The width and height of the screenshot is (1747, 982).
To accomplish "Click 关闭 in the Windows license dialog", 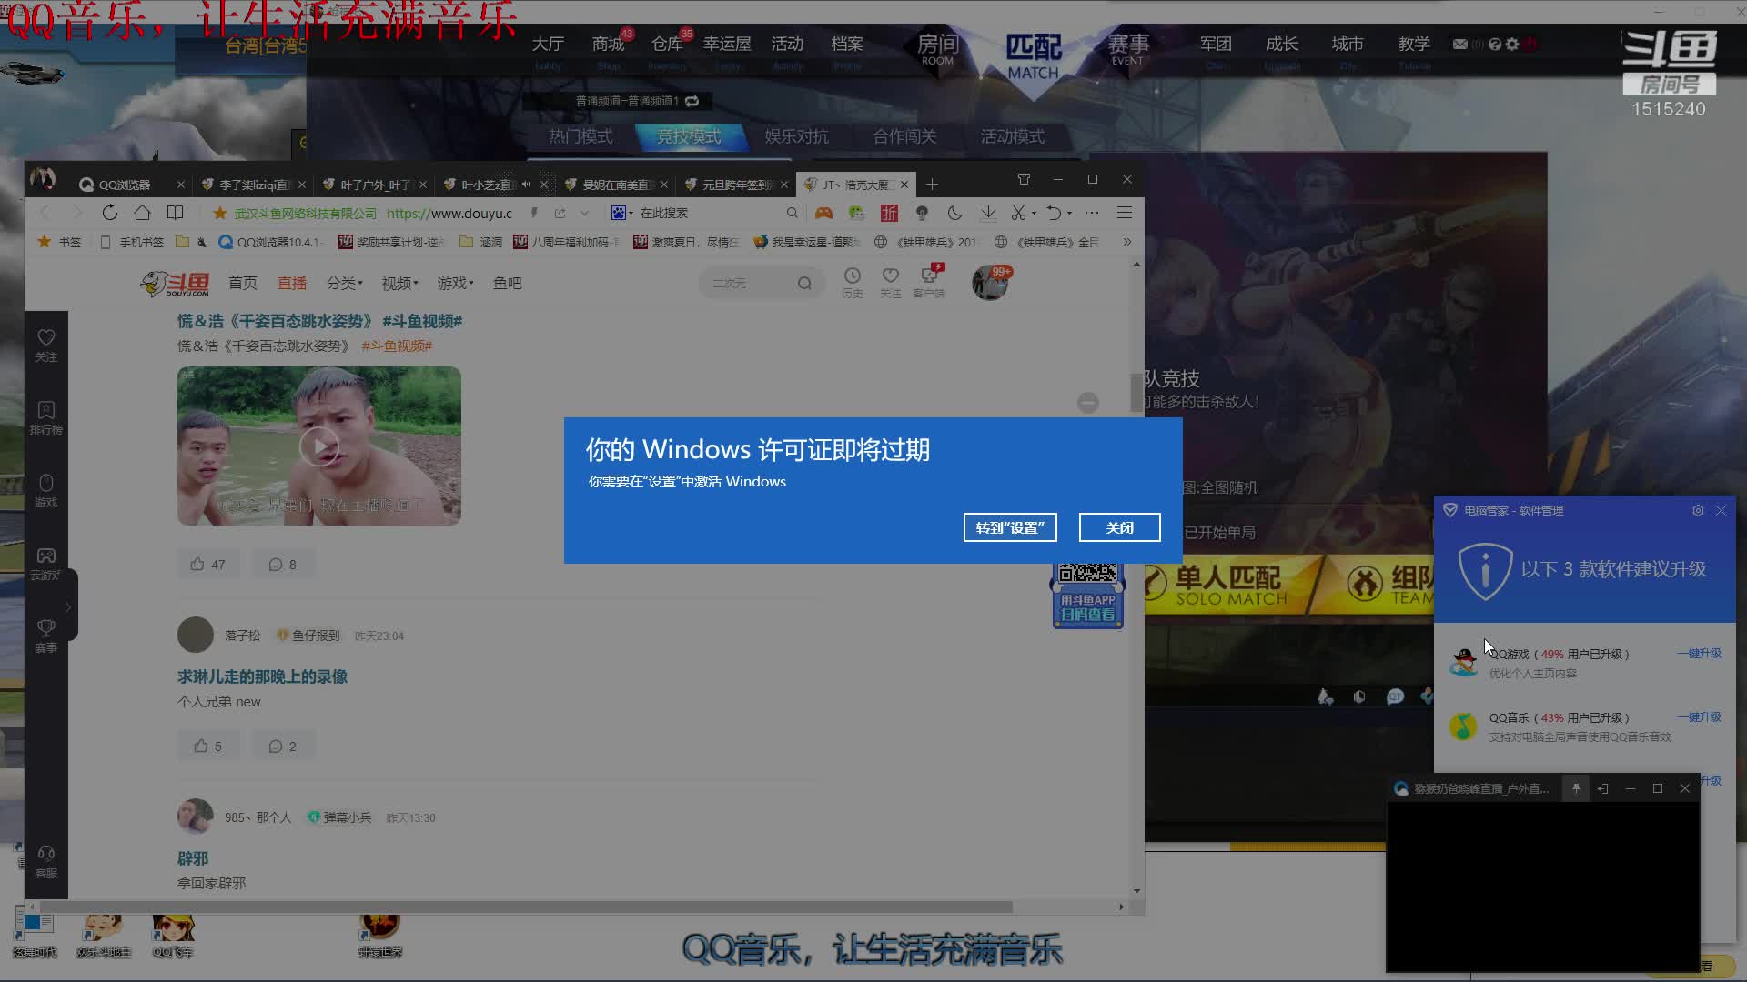I will 1120,527.
